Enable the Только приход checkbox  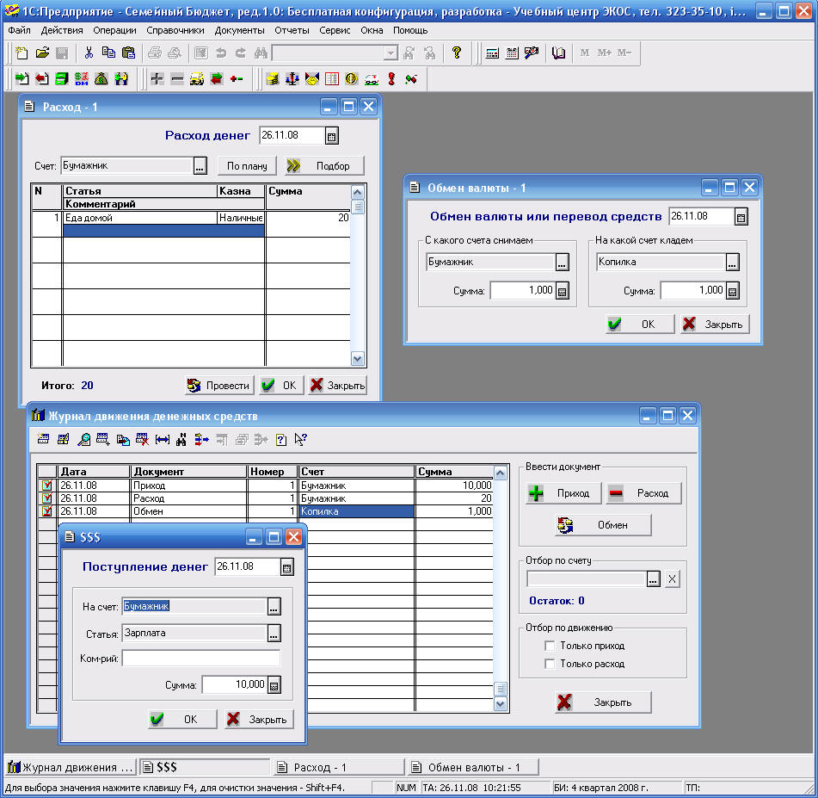[550, 646]
